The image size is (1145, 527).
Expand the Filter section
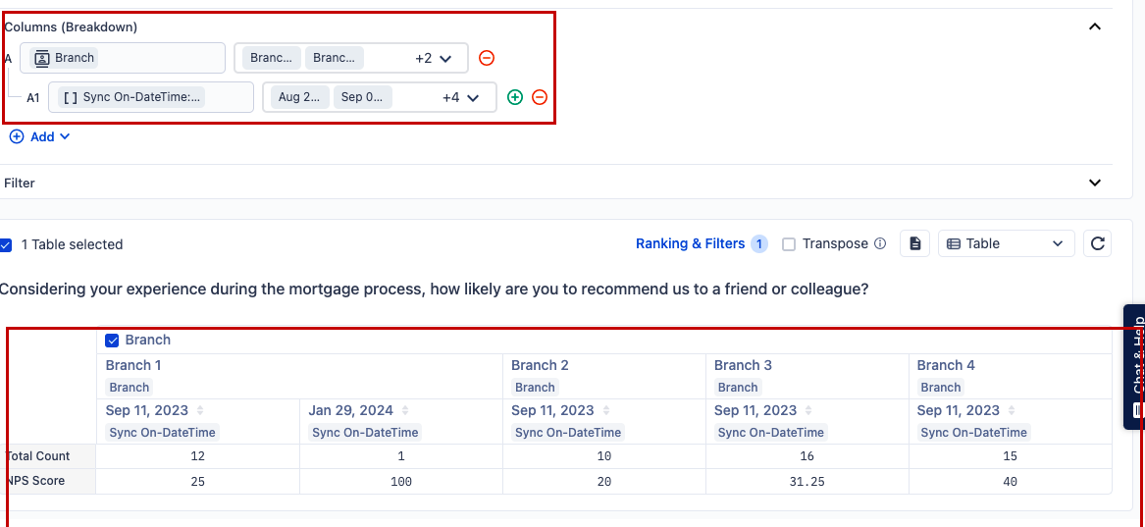[x=1095, y=183]
